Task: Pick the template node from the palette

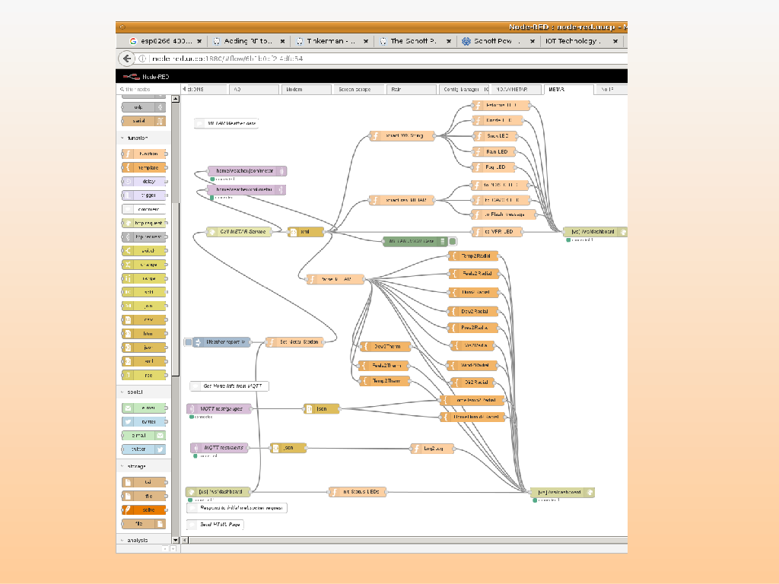Action: coord(143,167)
